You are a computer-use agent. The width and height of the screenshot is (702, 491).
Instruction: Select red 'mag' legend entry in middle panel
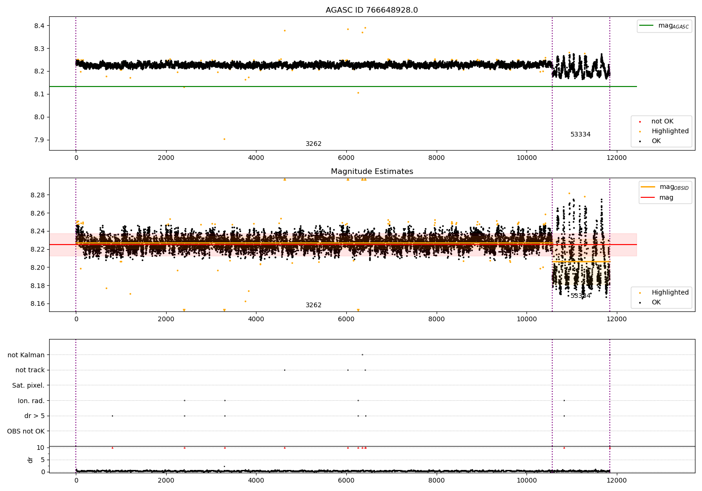(x=658, y=198)
